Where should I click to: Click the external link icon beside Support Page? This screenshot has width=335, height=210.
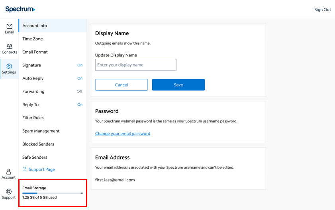[24, 169]
